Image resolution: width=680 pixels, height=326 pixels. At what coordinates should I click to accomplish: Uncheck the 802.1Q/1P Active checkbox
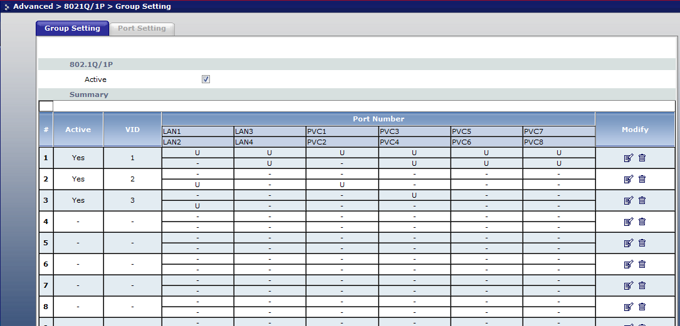(206, 79)
